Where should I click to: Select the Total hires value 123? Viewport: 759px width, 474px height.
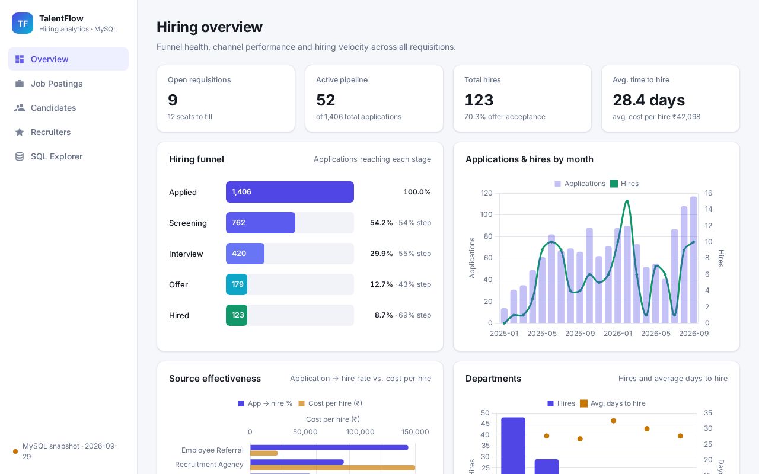(x=479, y=100)
